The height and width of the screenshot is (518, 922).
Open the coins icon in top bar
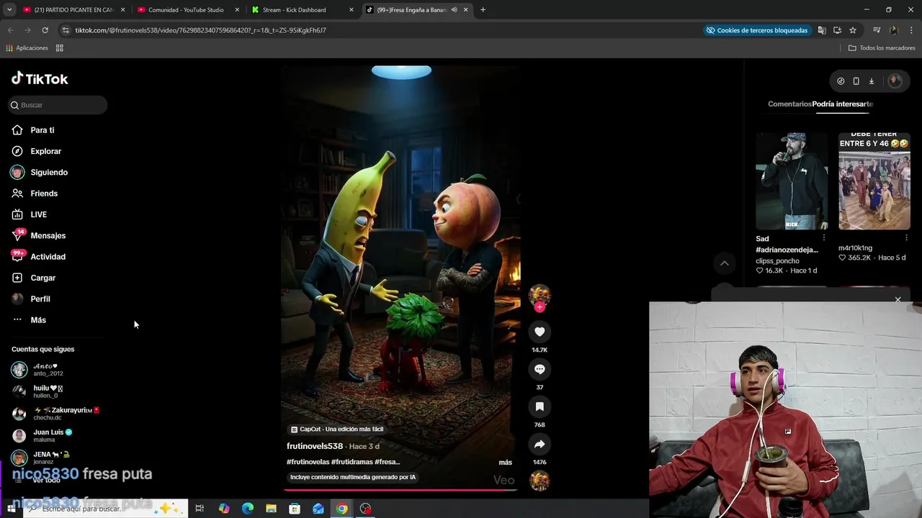click(x=841, y=81)
